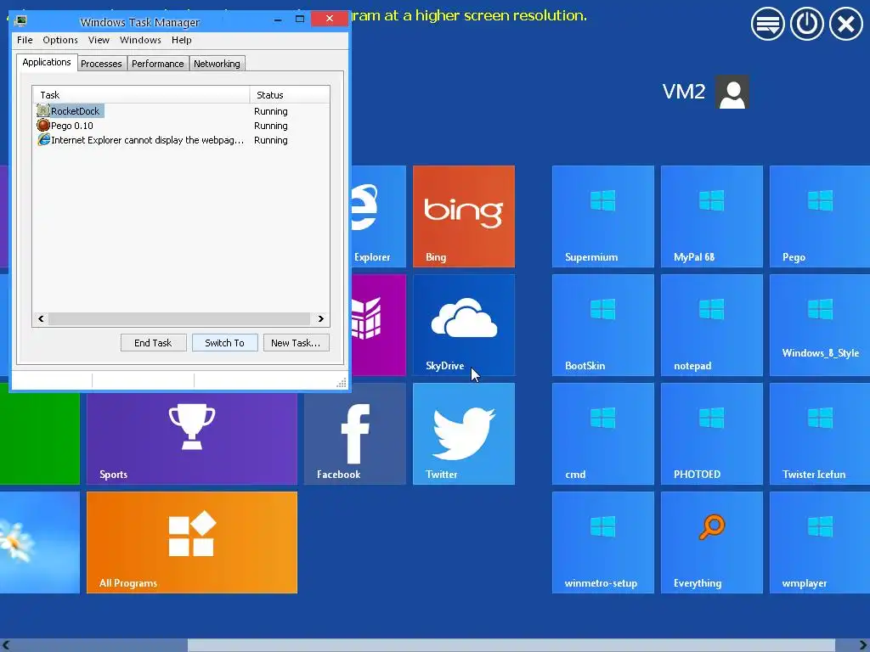Open the MyPal 68 tile
Screen dimensions: 870x652
coord(711,216)
